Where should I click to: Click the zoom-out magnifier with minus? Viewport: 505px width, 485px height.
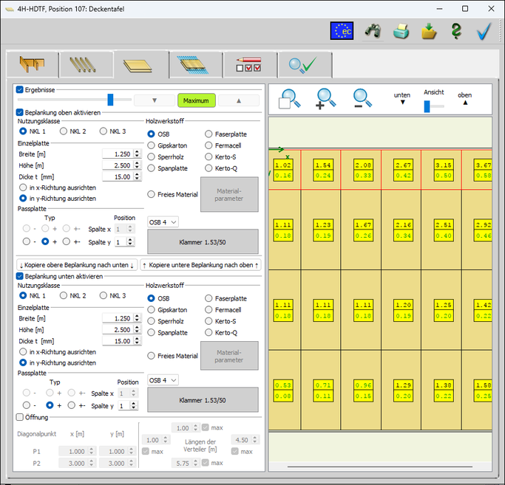click(362, 98)
